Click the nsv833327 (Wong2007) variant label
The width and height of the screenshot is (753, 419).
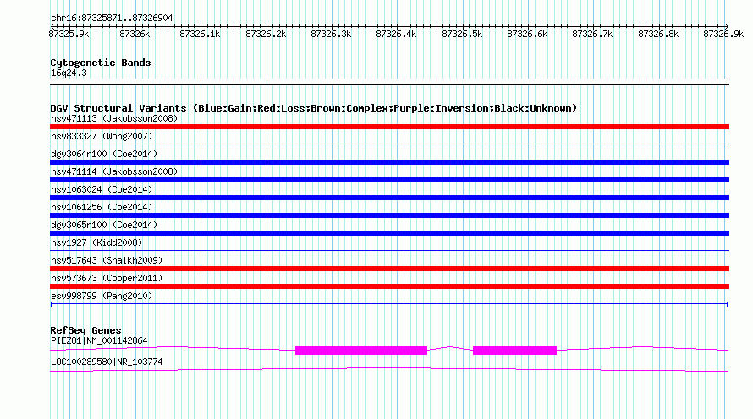[102, 136]
